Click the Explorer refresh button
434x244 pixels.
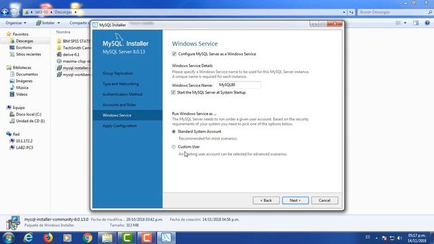coord(351,12)
